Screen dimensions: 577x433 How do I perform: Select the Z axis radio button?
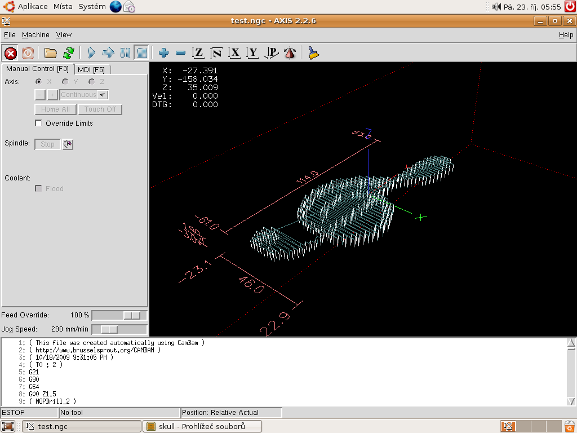pyautogui.click(x=92, y=82)
